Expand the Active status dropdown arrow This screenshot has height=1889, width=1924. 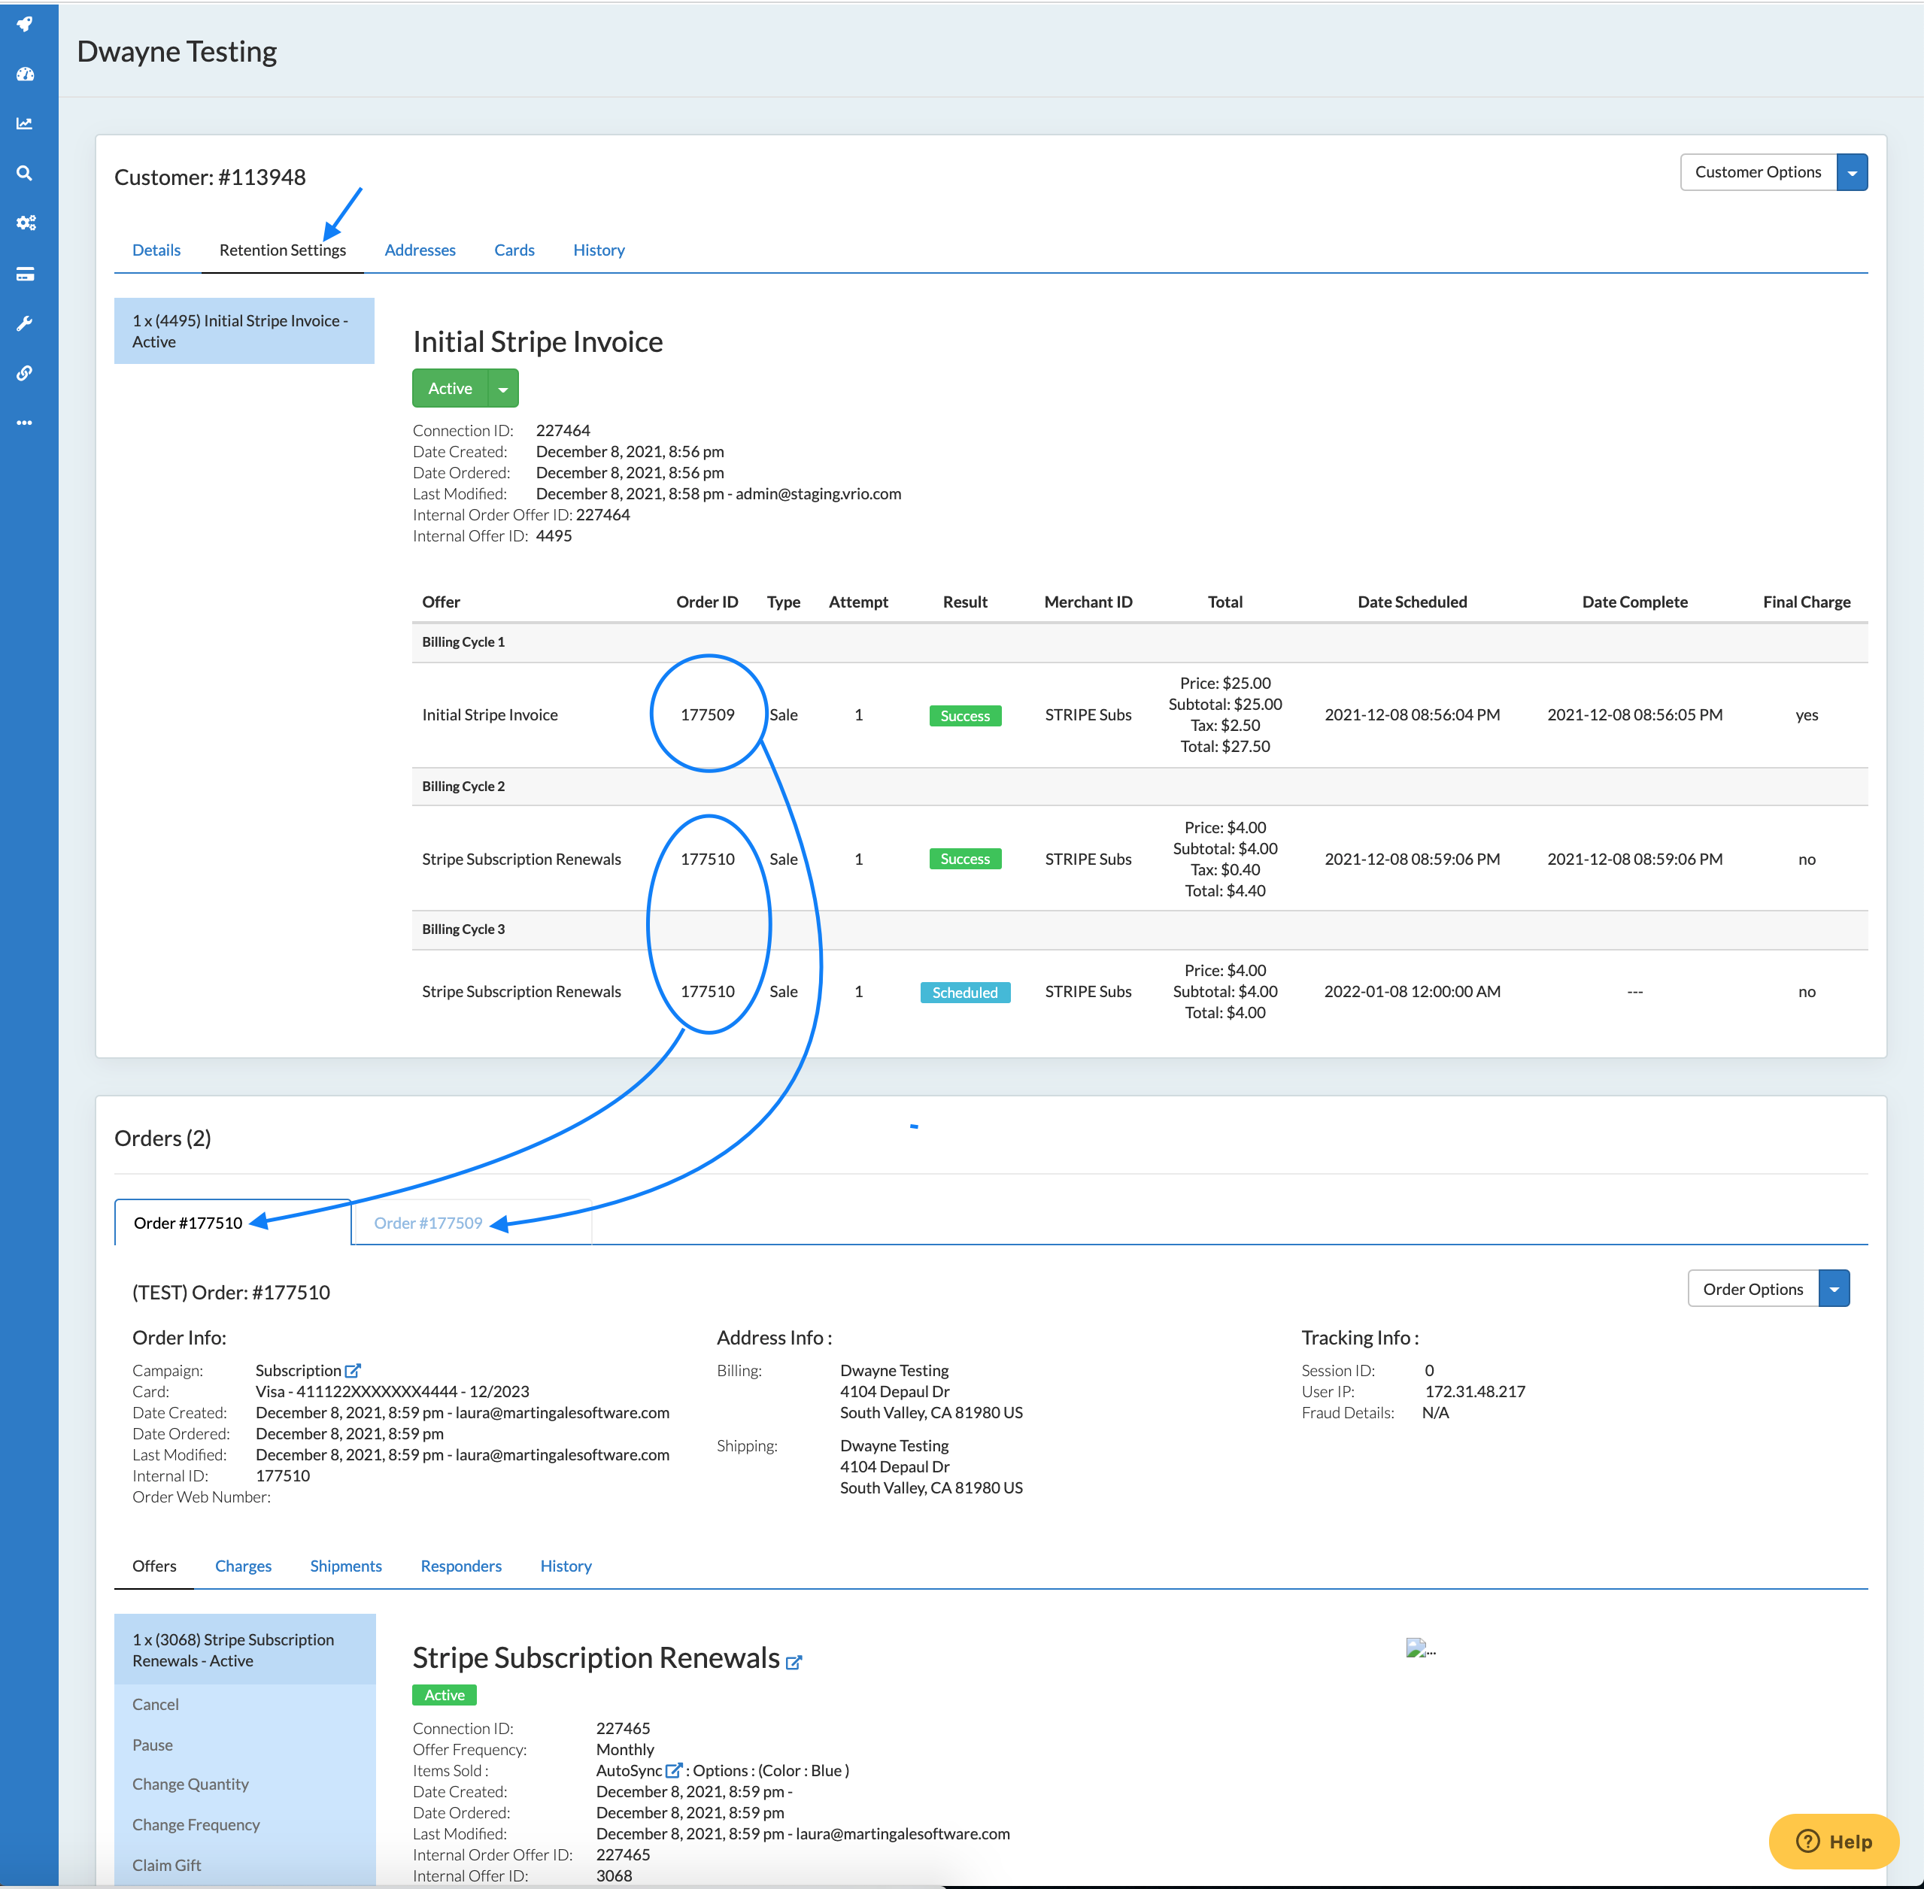pyautogui.click(x=503, y=389)
